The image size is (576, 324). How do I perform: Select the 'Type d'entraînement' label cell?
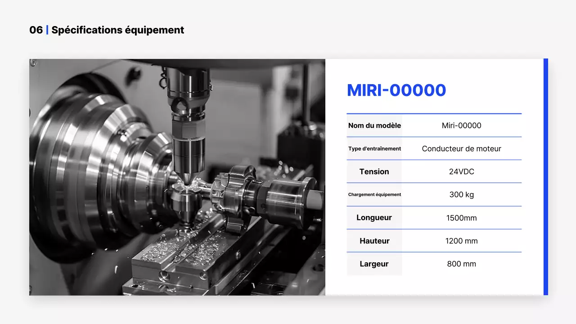click(374, 148)
